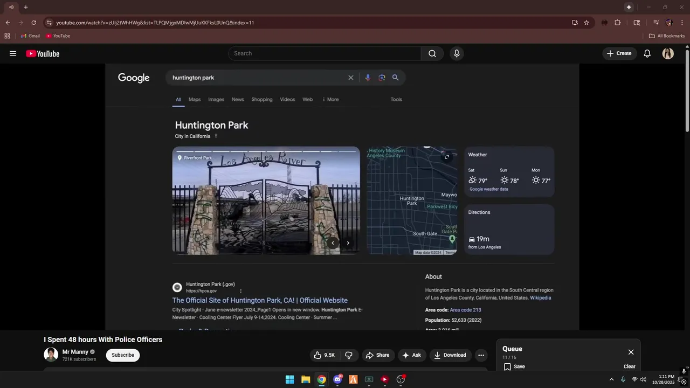Viewport: 690px width, 388px height.
Task: Open File Explorer from the taskbar
Action: (306, 379)
